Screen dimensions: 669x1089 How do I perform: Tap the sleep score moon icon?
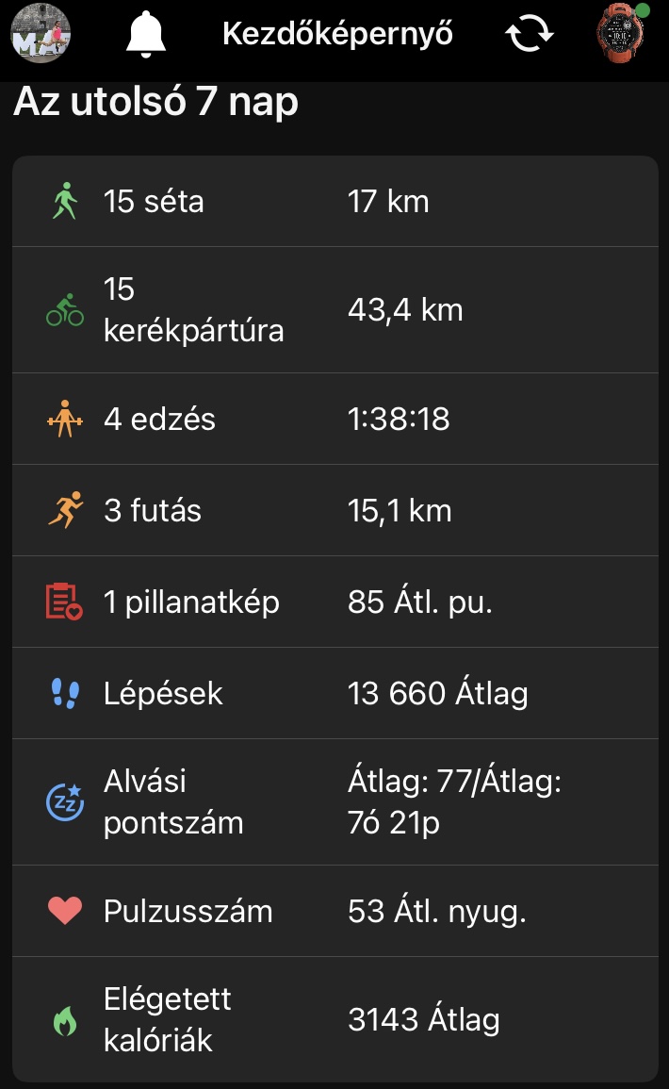[65, 802]
